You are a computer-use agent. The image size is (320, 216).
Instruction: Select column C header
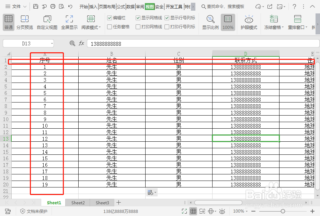click(179, 54)
